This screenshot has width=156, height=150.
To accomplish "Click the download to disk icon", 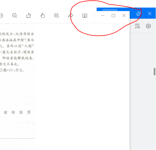I will click(x=85, y=15).
